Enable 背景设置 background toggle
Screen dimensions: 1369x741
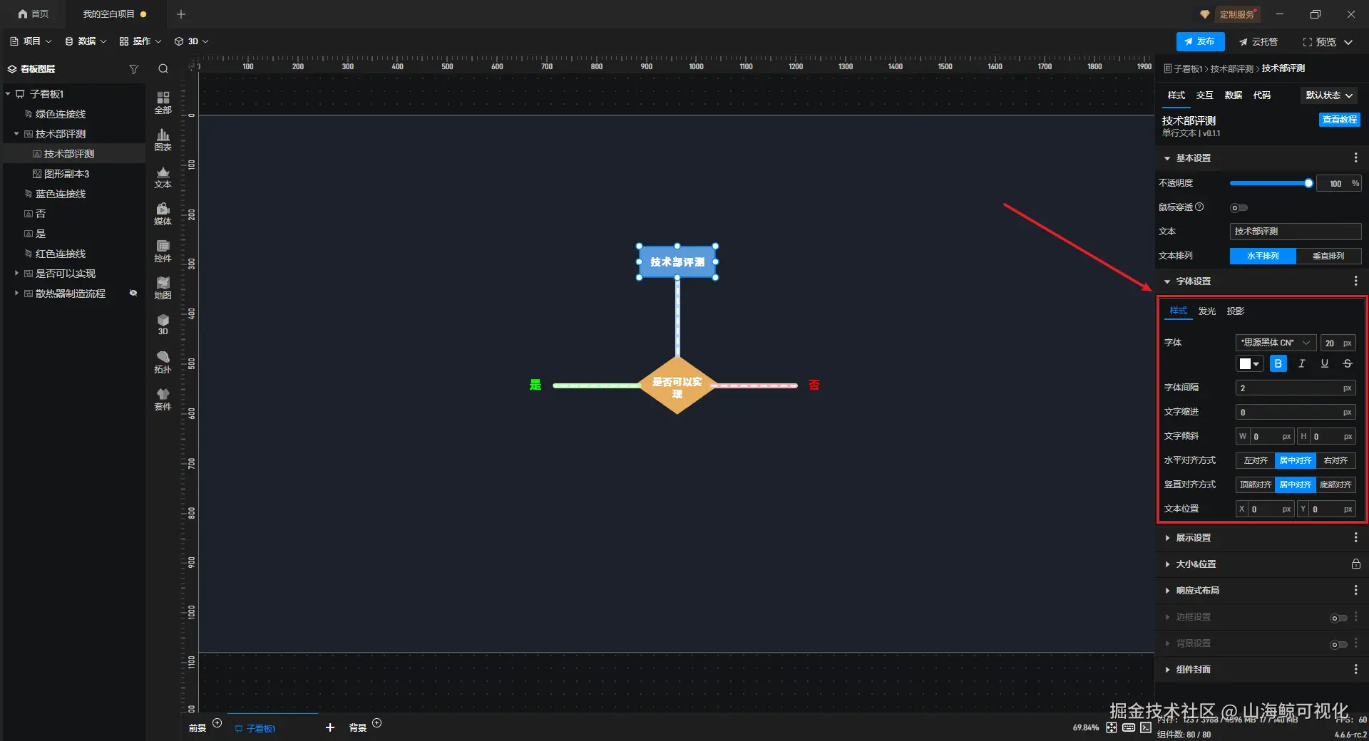(x=1338, y=644)
